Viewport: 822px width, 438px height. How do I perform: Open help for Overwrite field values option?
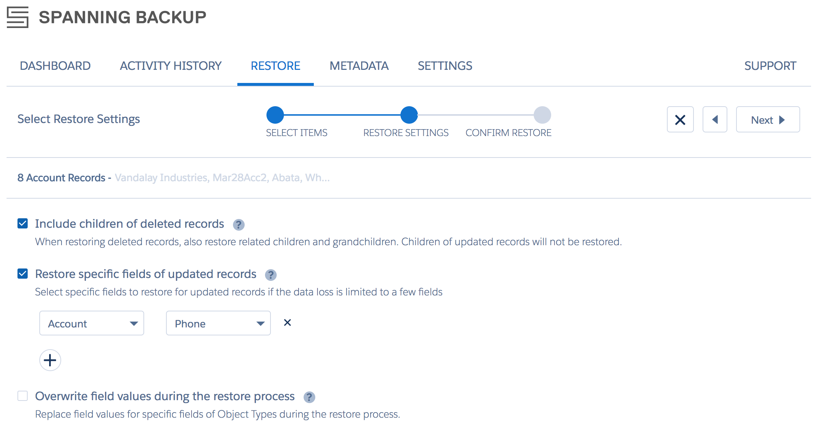coord(309,397)
